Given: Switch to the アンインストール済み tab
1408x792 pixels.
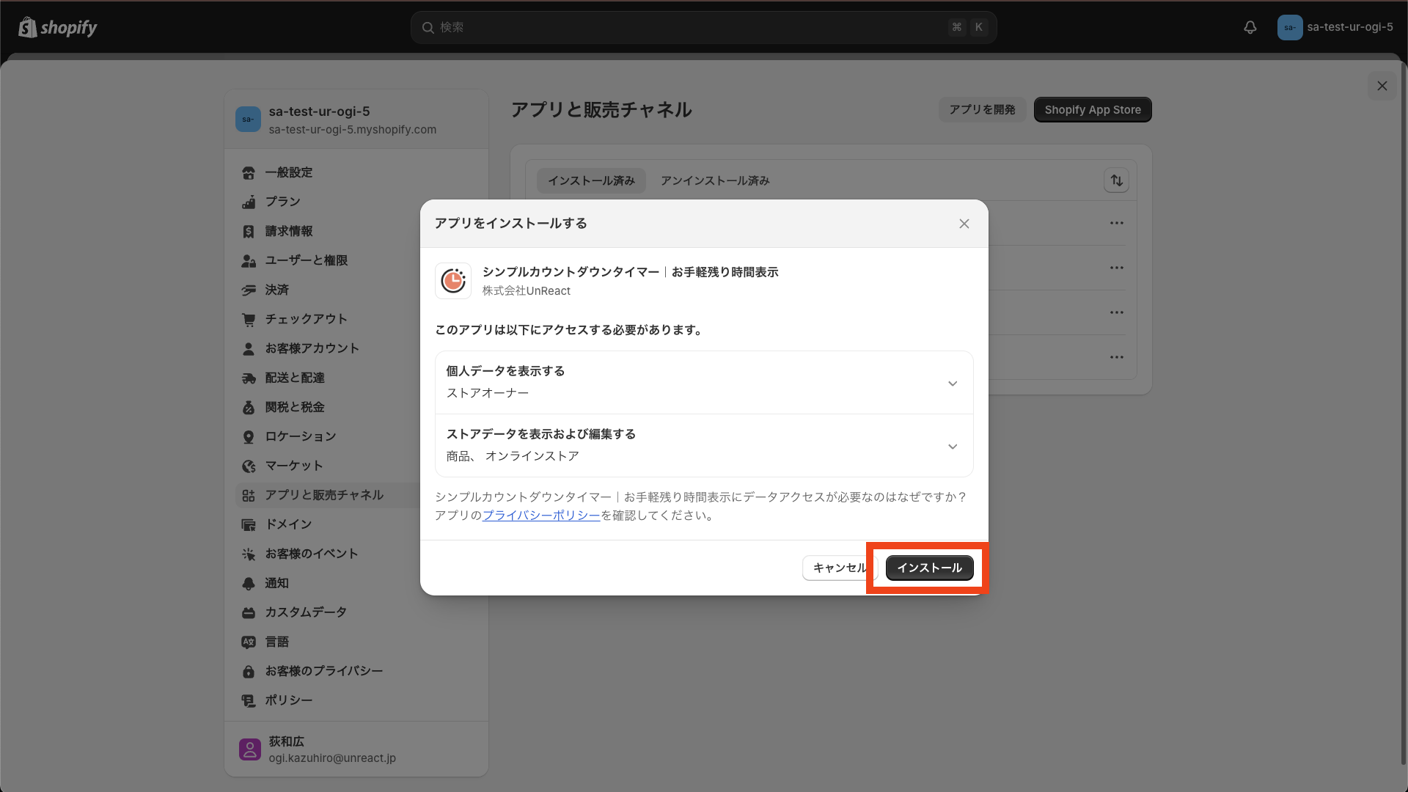Looking at the screenshot, I should click(x=714, y=180).
